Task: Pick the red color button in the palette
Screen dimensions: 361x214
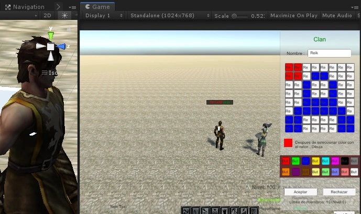Action: tap(286, 161)
